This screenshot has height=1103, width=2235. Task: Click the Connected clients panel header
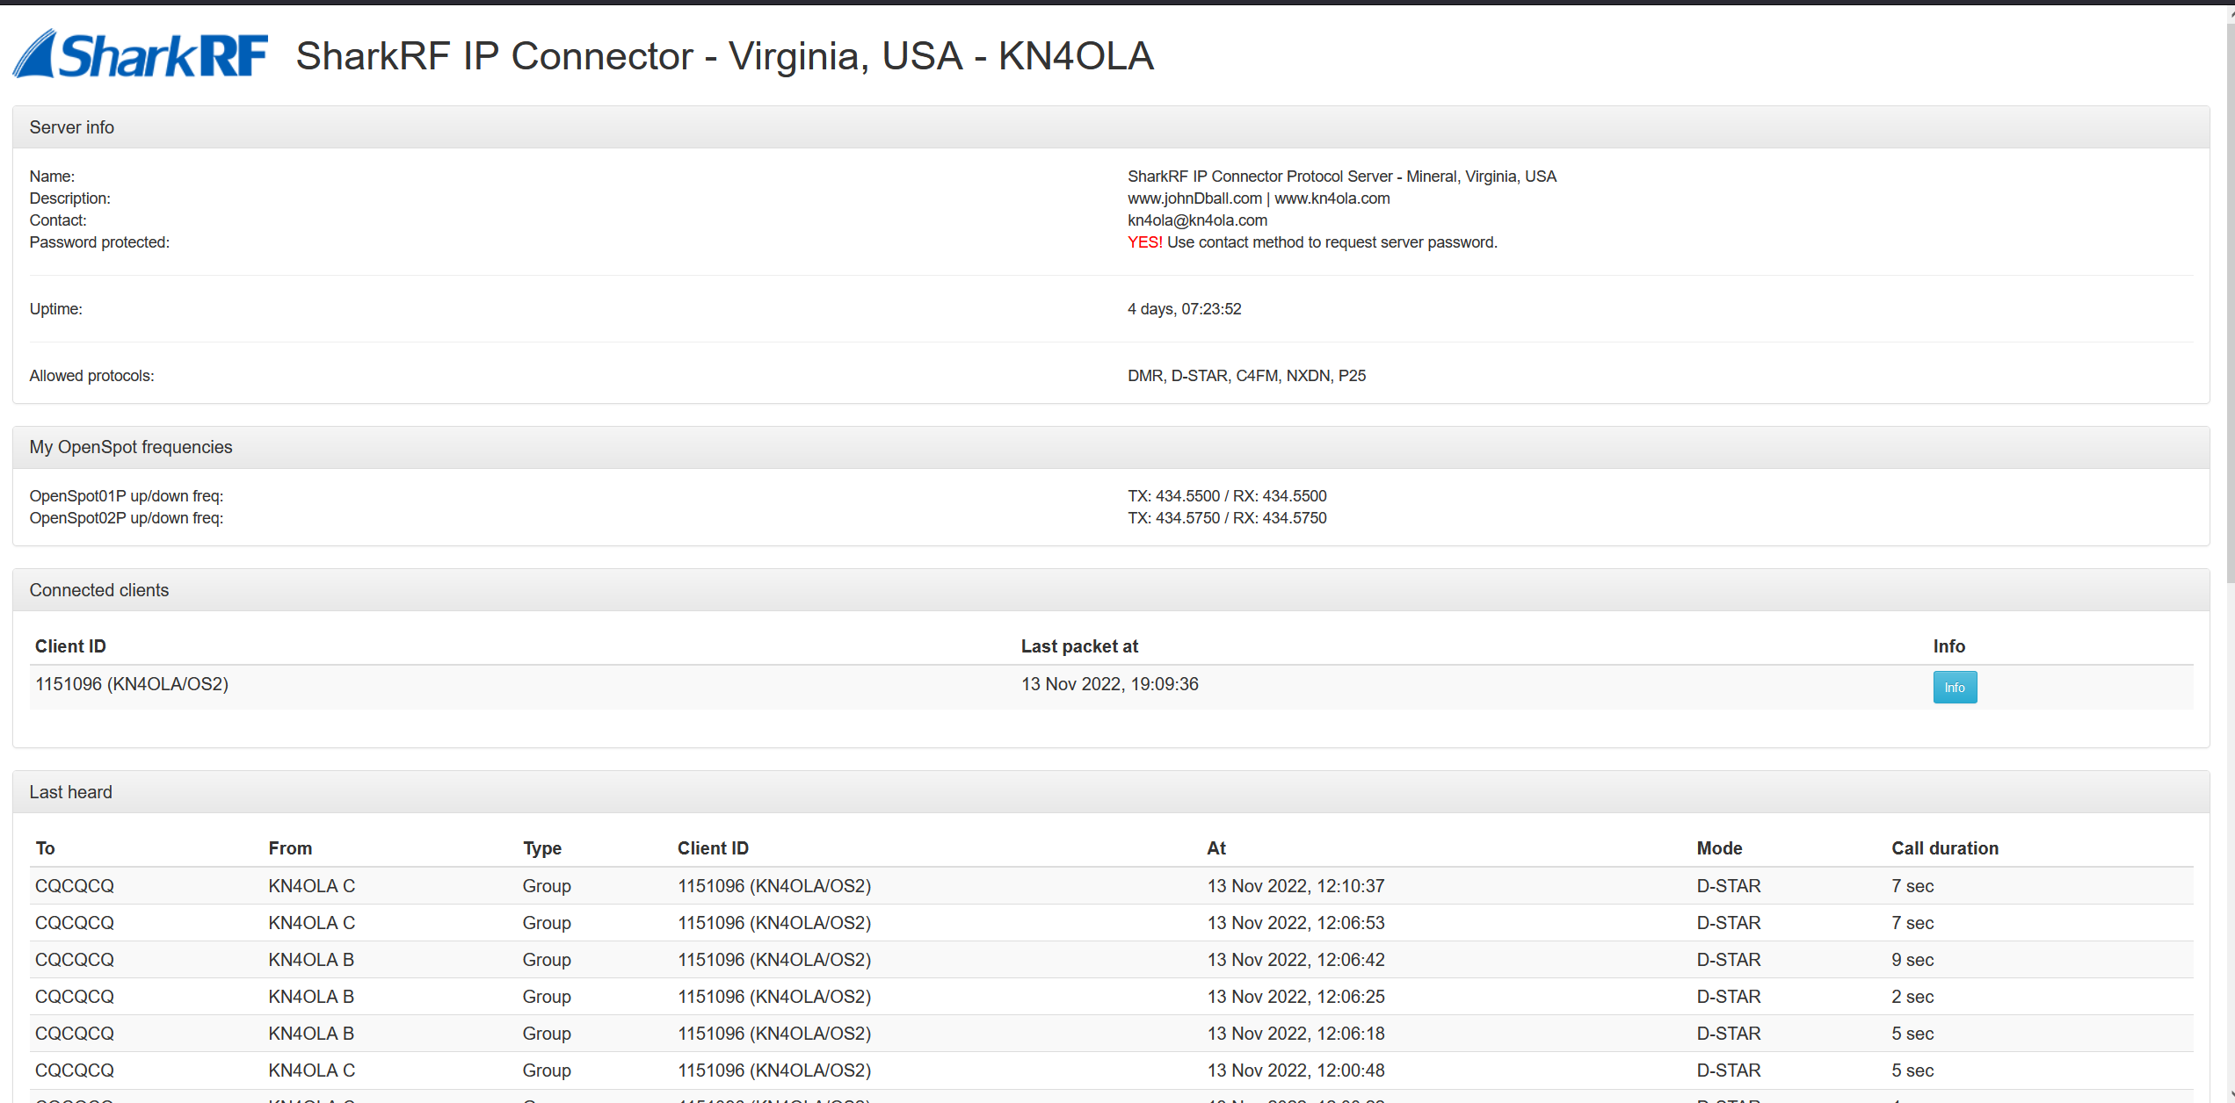1111,590
